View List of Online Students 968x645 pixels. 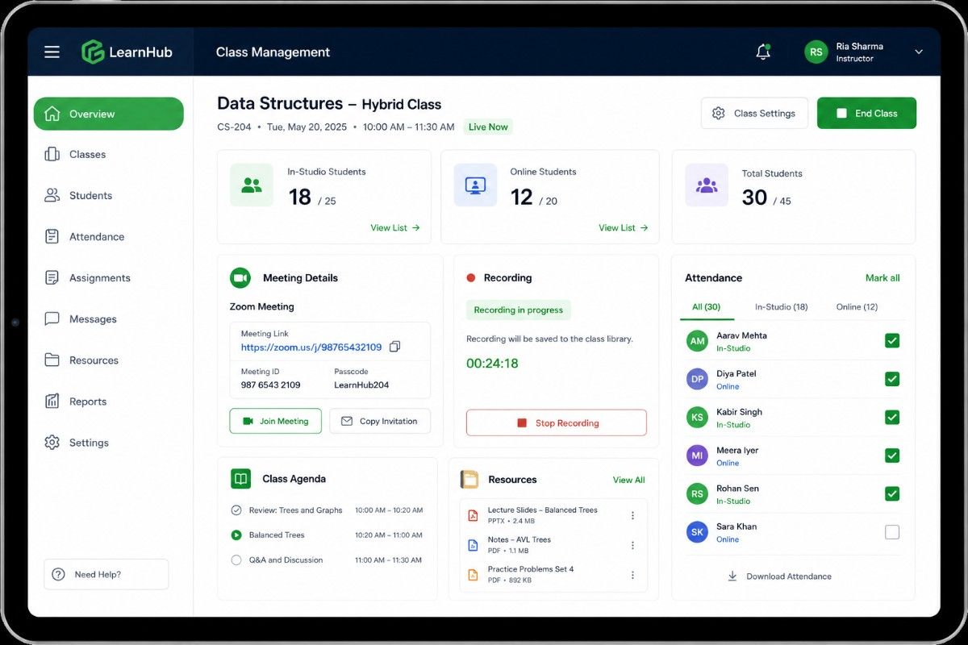point(624,228)
